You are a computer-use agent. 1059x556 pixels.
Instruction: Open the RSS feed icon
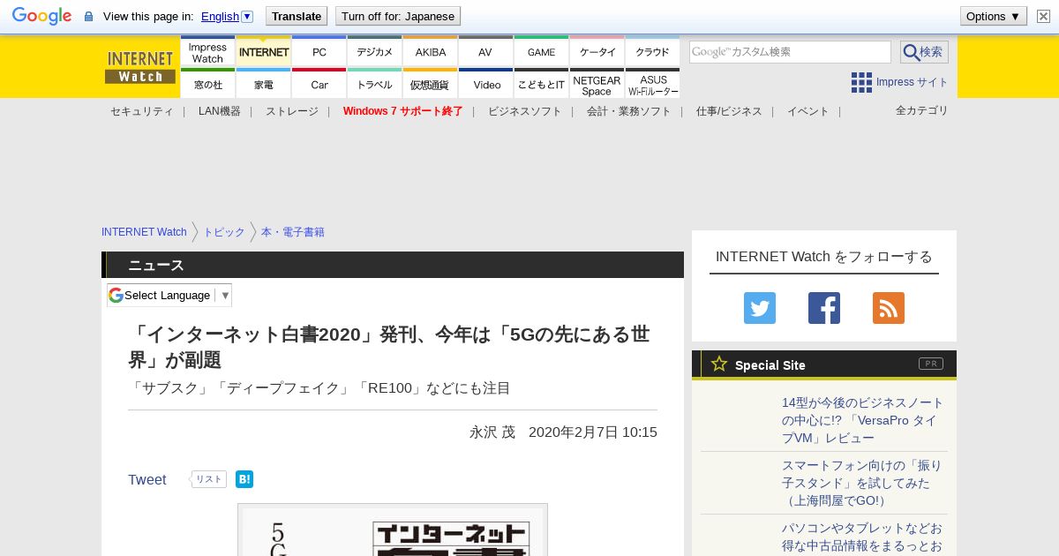pyautogui.click(x=889, y=308)
